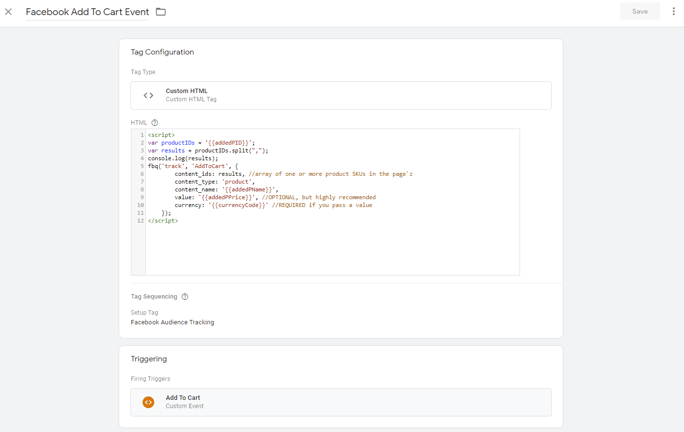This screenshot has width=684, height=432.
Task: Close the tag editor with the X icon
Action: 8,12
